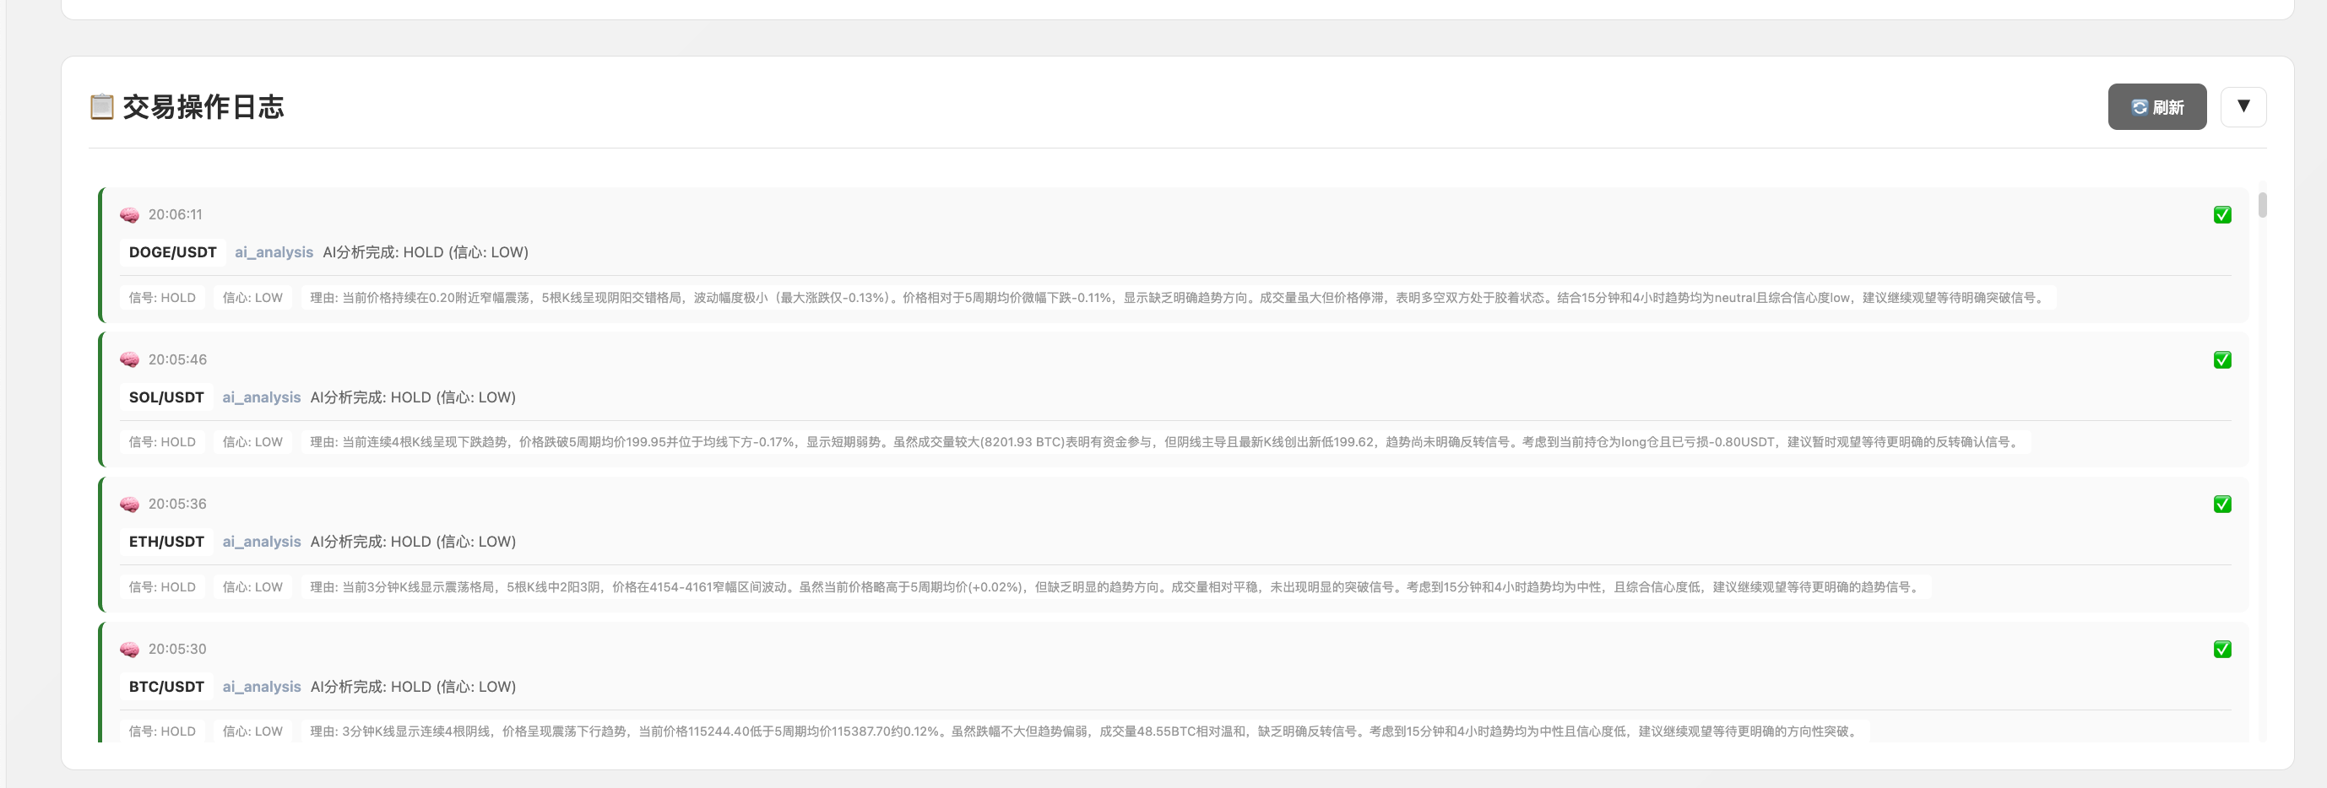
Task: Click the 20:05:46 timestamp
Action: pos(177,359)
